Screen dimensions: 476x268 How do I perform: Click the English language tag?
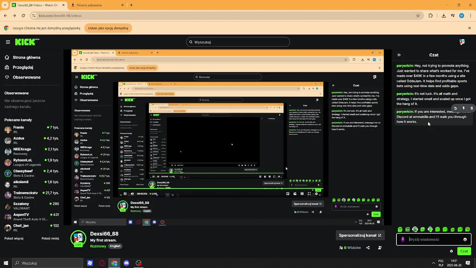(x=115, y=246)
